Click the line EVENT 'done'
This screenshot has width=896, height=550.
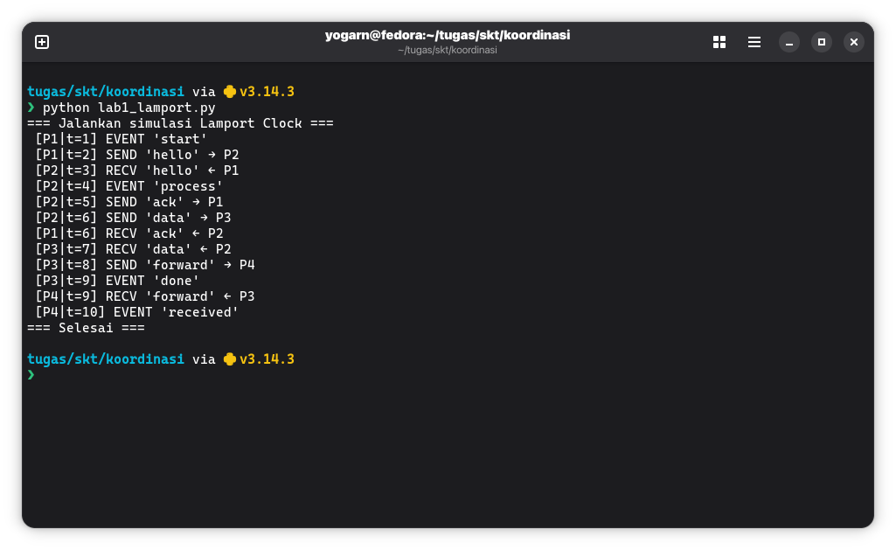coord(117,281)
